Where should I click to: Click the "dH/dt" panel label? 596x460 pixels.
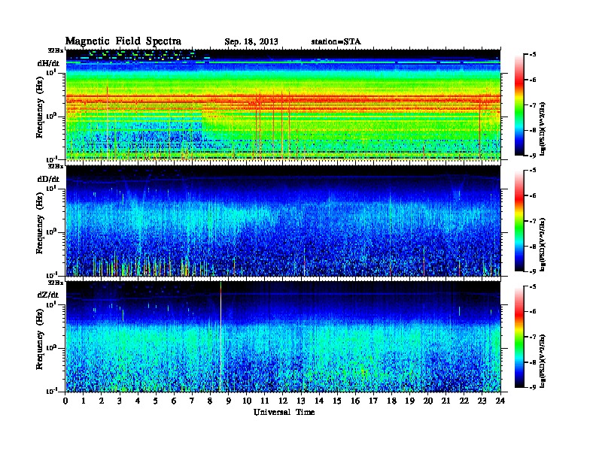click(48, 63)
